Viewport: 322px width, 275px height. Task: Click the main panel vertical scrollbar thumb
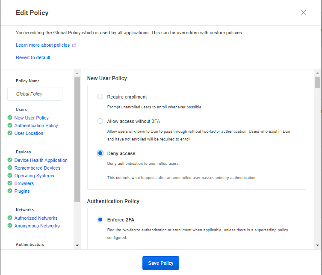(317, 82)
